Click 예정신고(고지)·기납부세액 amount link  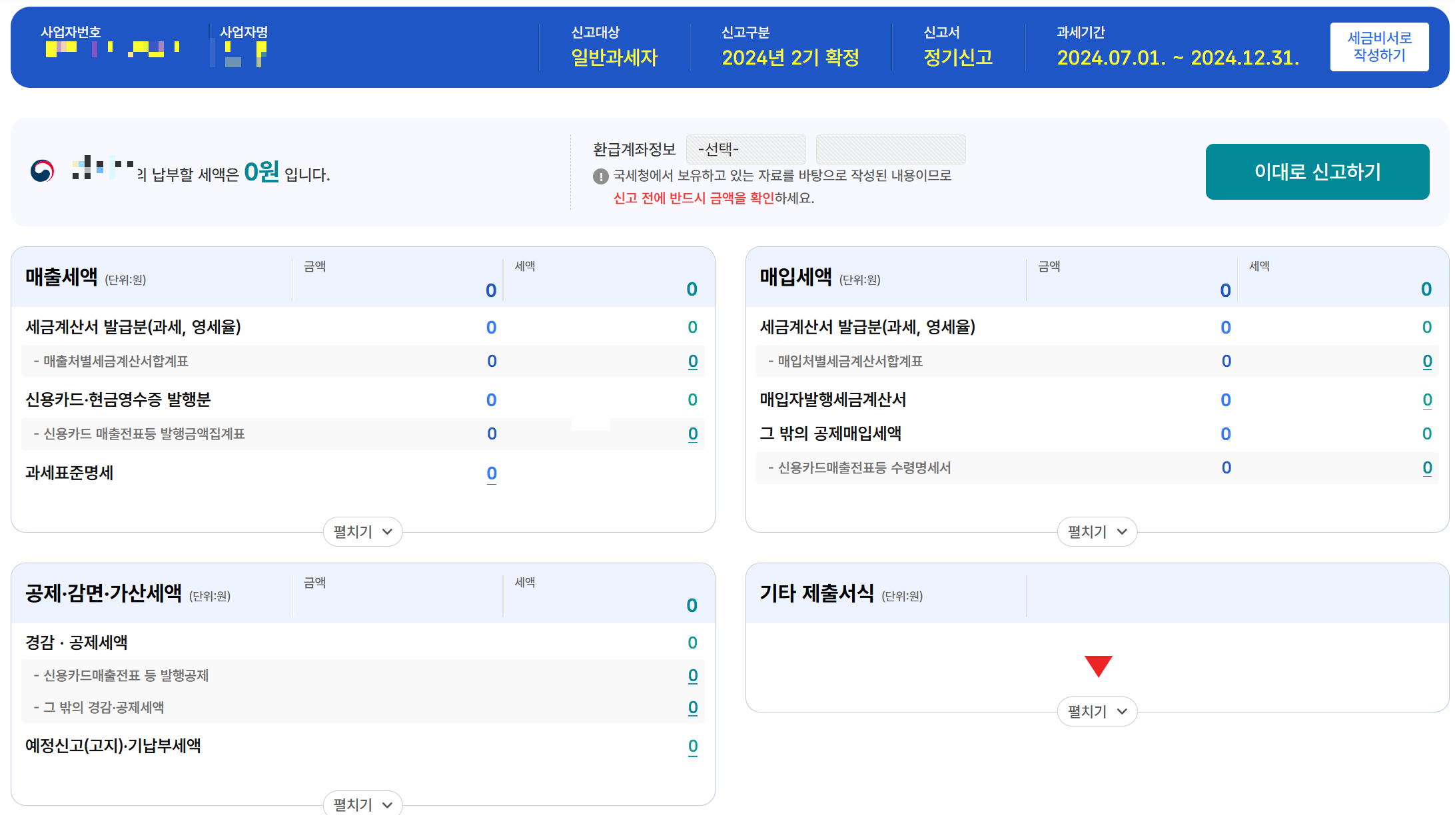coord(693,746)
